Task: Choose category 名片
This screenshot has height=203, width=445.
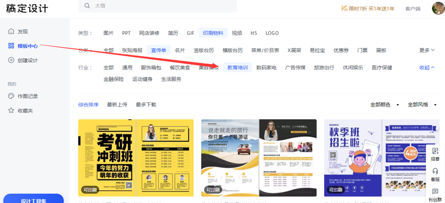Action: click(180, 50)
